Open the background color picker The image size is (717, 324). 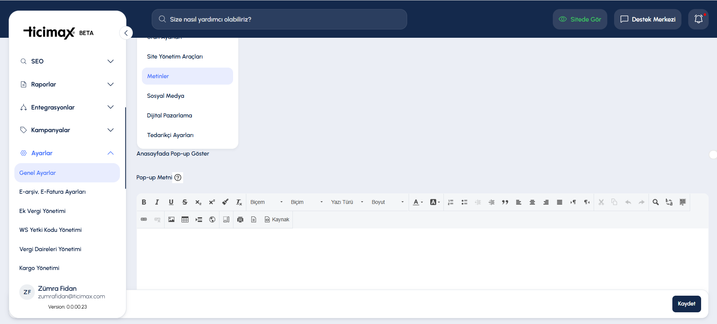pos(435,202)
